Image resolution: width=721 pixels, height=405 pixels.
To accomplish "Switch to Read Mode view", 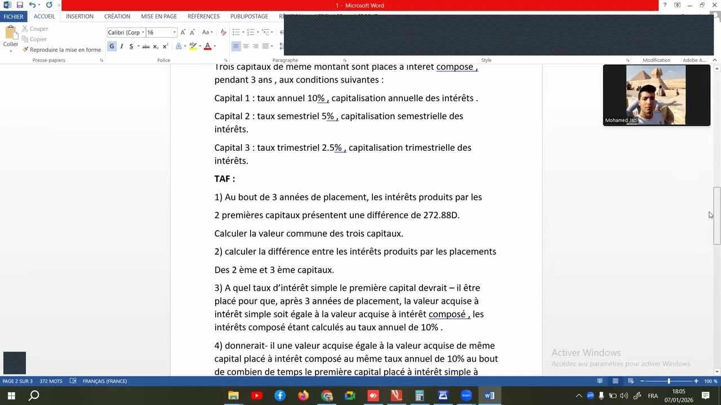I will (600, 381).
